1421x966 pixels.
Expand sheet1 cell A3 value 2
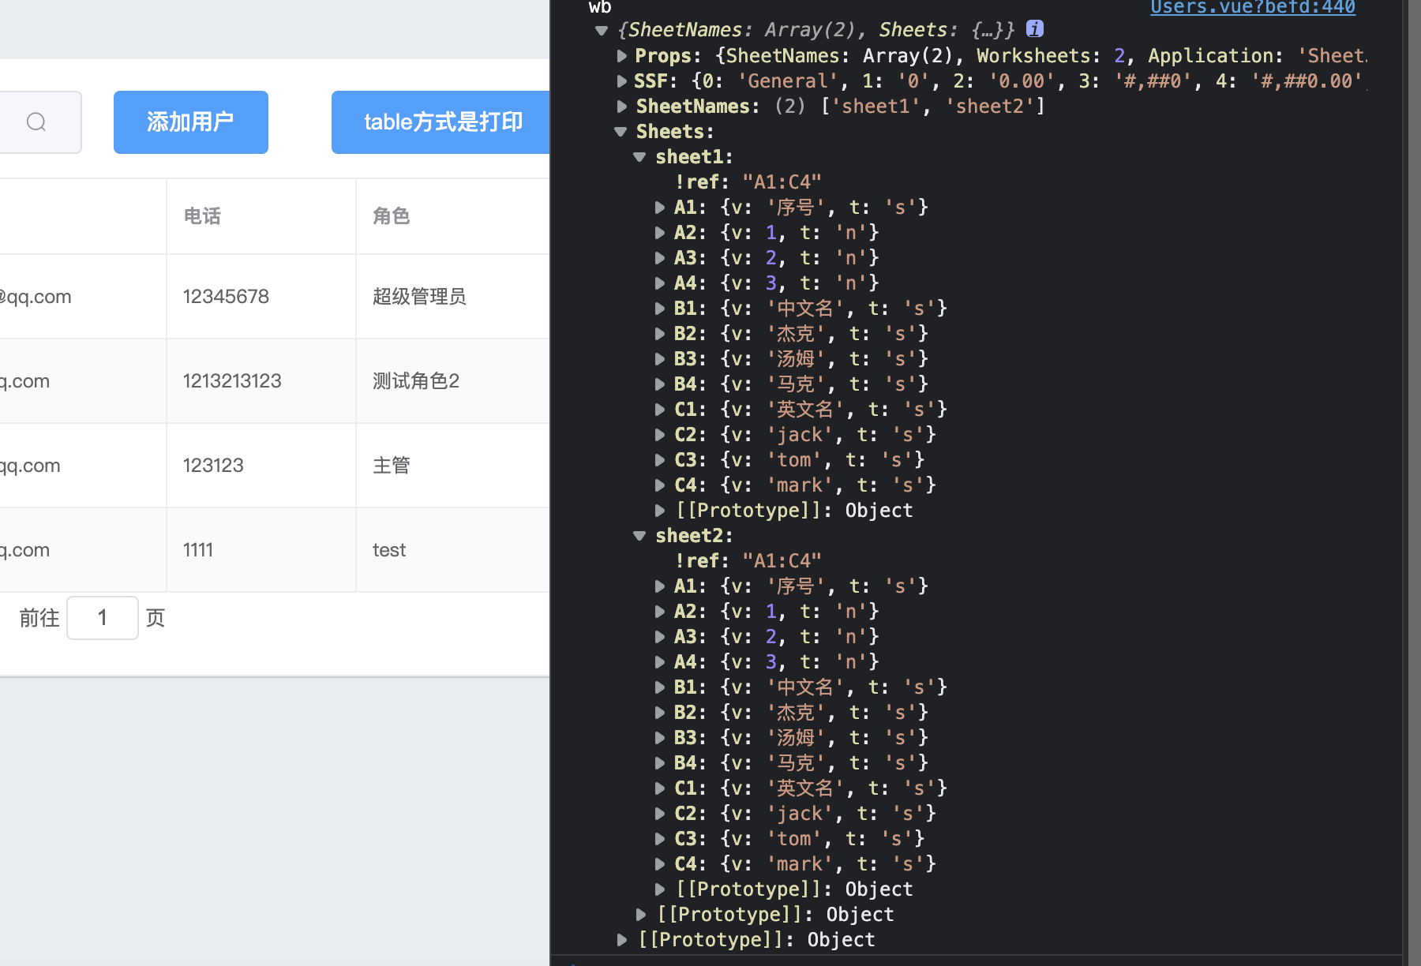660,258
